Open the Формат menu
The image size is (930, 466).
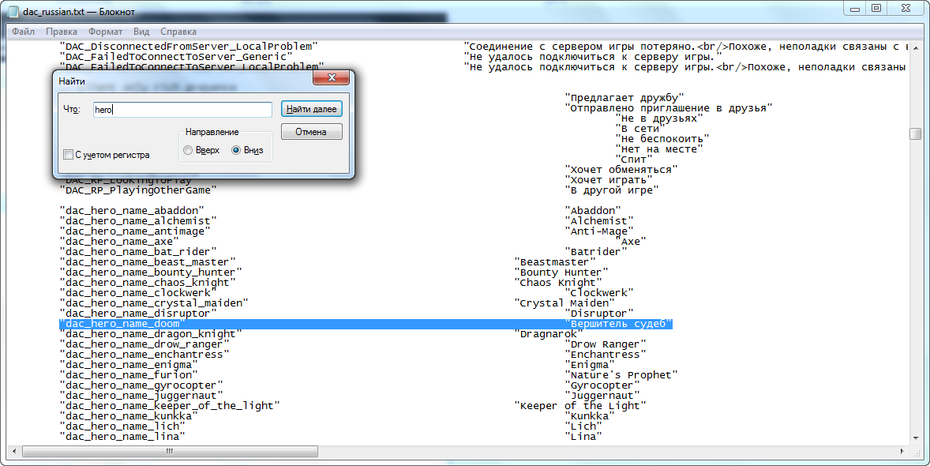click(106, 32)
